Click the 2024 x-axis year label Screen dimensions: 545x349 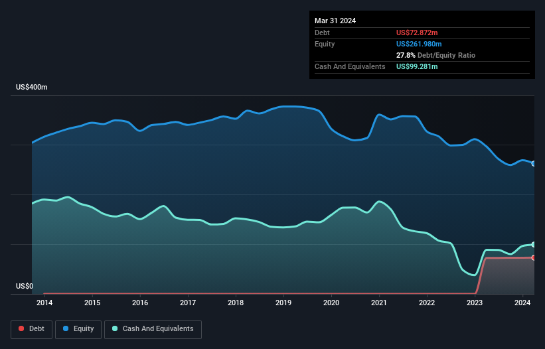click(522, 303)
